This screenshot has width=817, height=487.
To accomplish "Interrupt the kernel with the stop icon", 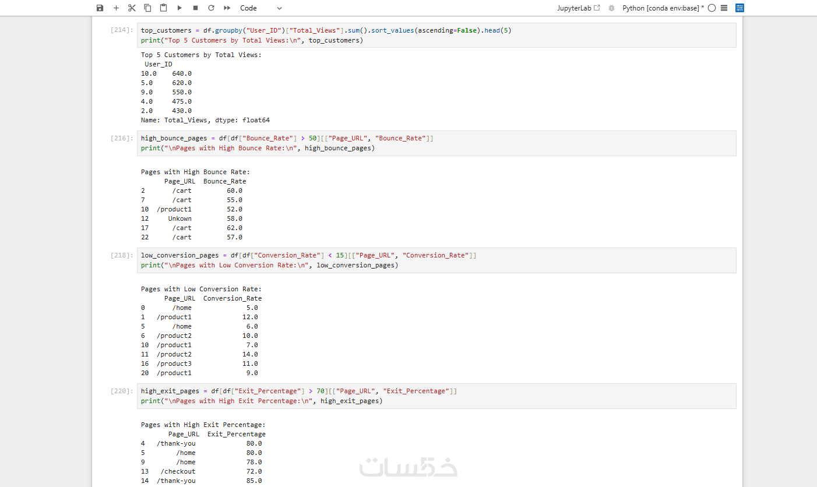I will coord(195,8).
